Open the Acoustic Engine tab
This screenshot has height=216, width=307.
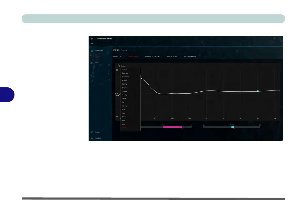pyautogui.click(x=152, y=56)
